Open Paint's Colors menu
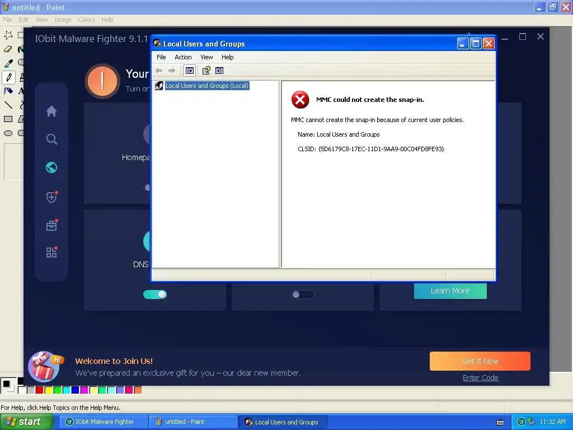 (x=86, y=20)
